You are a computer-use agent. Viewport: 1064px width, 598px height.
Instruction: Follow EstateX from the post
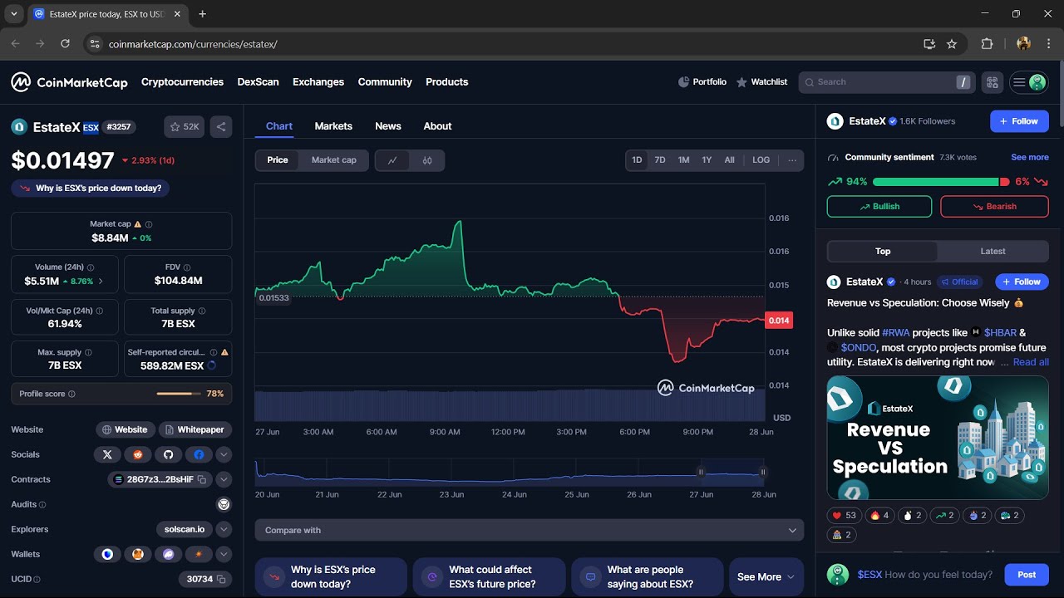click(x=1022, y=282)
